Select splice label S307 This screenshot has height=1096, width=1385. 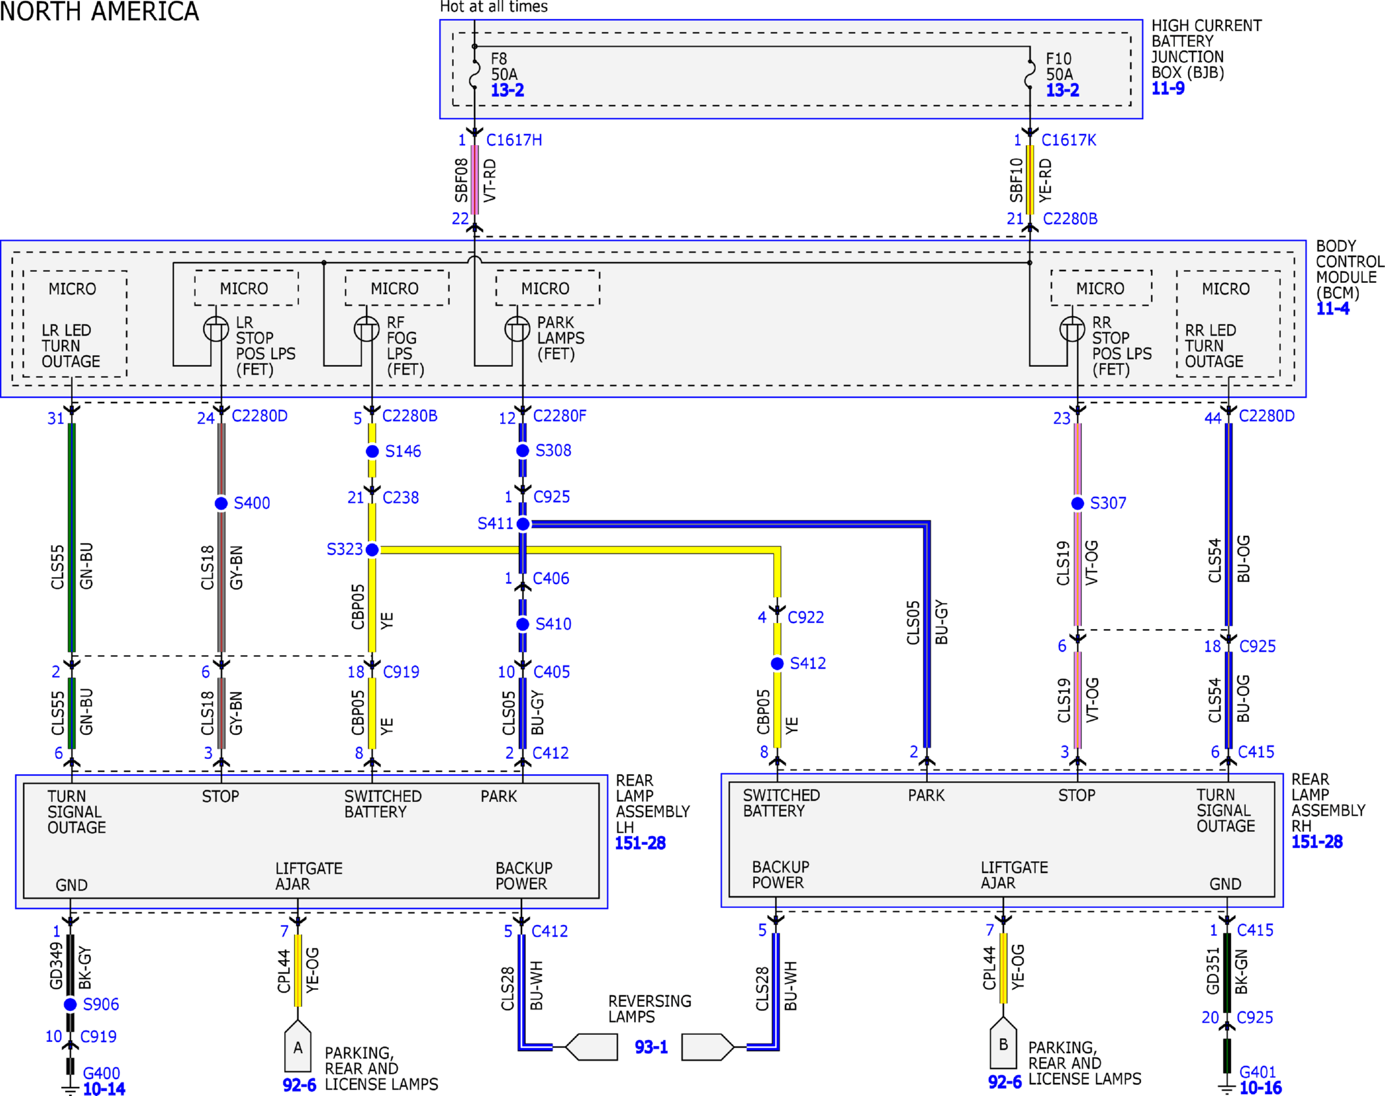(x=1108, y=503)
